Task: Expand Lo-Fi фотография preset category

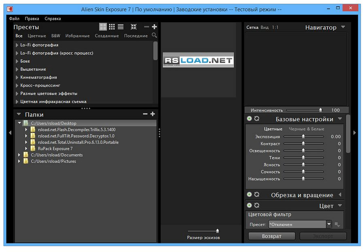Action: [17, 45]
